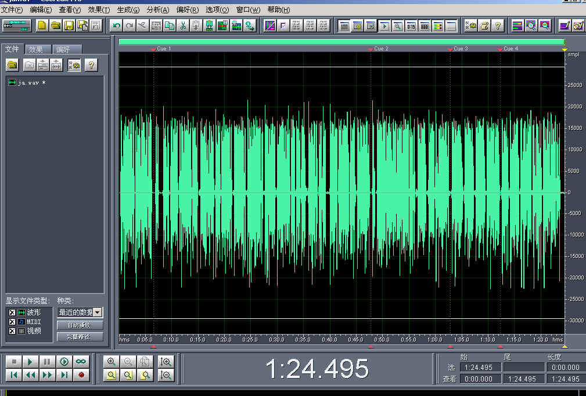Enable loop playback with the infinity button
This screenshot has height=396, width=586.
click(81, 362)
